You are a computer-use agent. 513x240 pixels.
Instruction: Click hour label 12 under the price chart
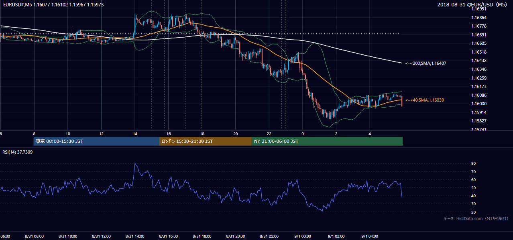102,134
